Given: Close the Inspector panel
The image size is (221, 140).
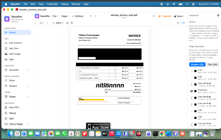Looking at the screenshot, I should (218, 15).
